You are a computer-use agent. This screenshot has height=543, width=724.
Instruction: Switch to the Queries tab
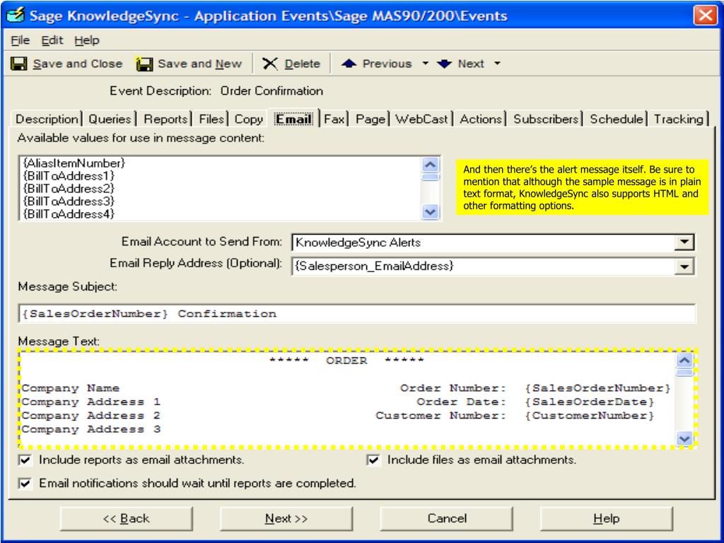[x=110, y=119]
